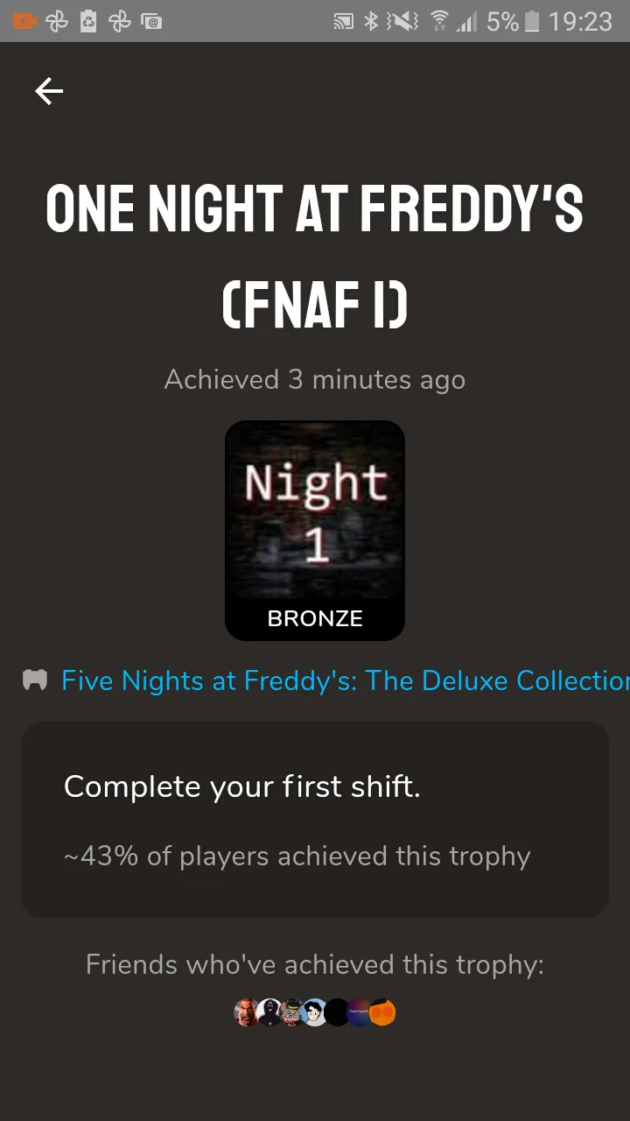This screenshot has height=1121, width=630.
Task: Open first friend avatar, the shouting man
Action: pos(247,1013)
